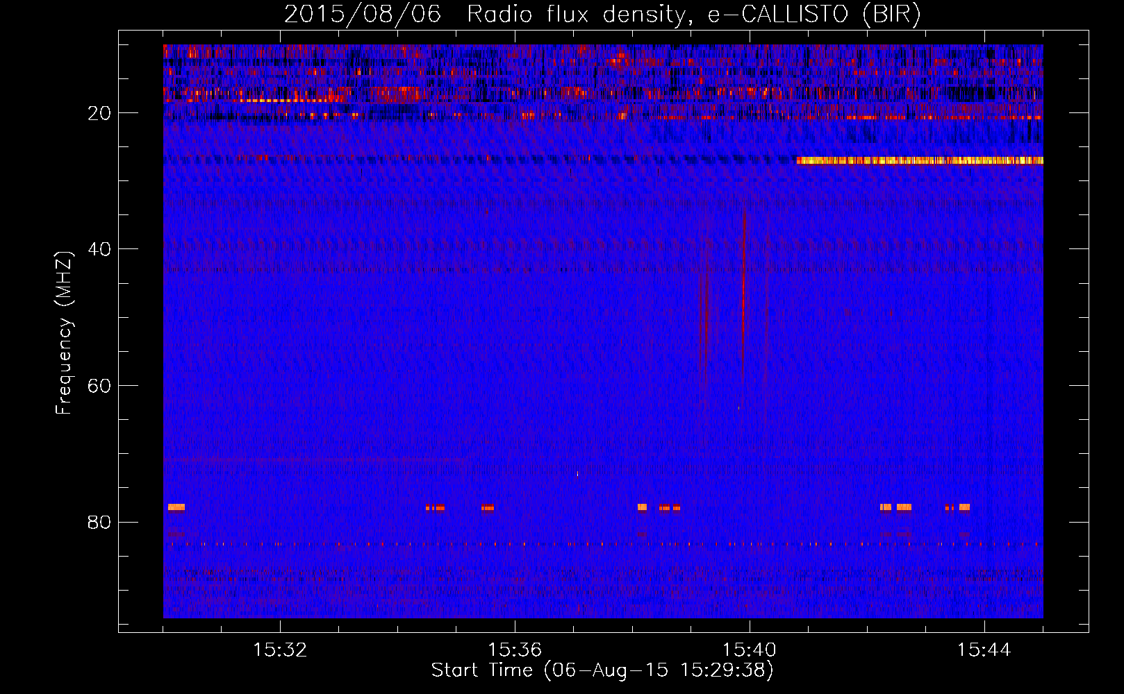Click the plot title '2015/08/06 Radio flux density, e-CALLISTO (BIR)'
Viewport: 1124px width, 694px height.
[602, 14]
